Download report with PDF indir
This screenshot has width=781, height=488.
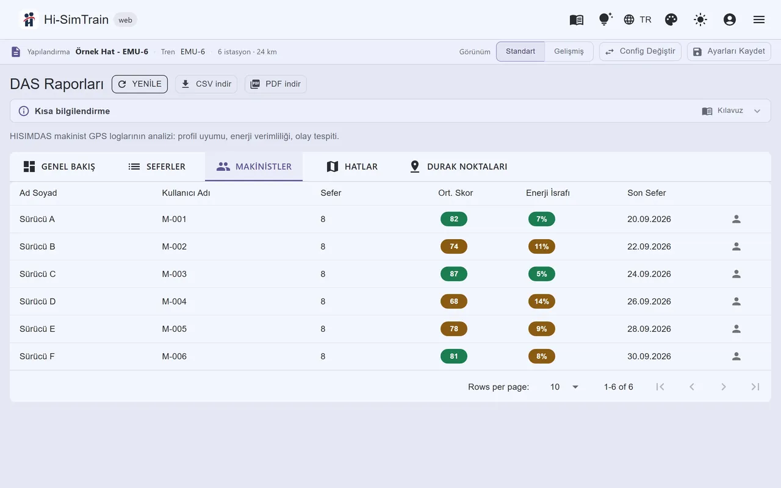tap(276, 84)
